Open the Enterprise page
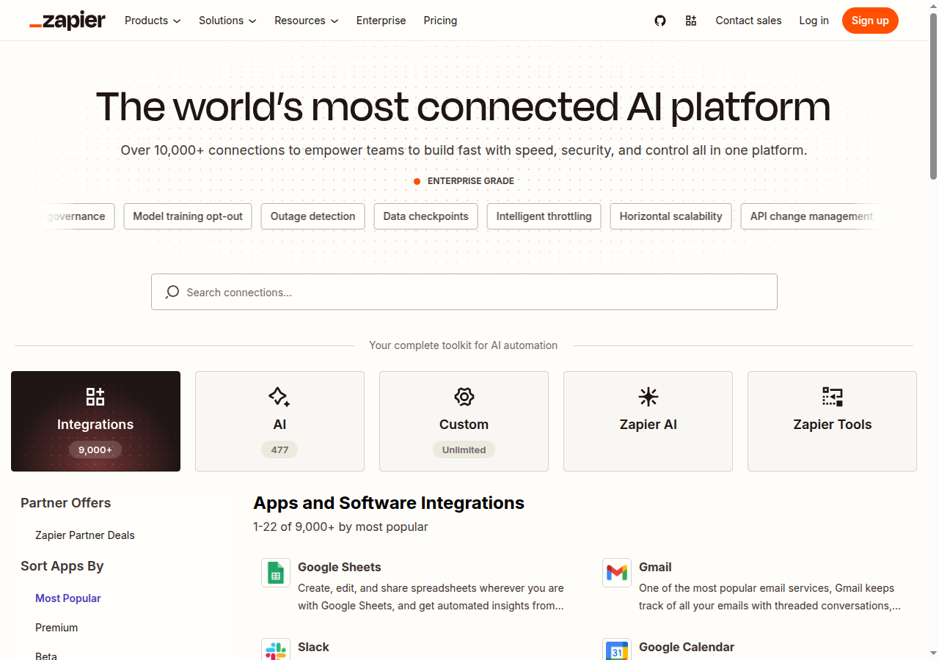Viewport: 939px width, 660px height. (x=381, y=21)
